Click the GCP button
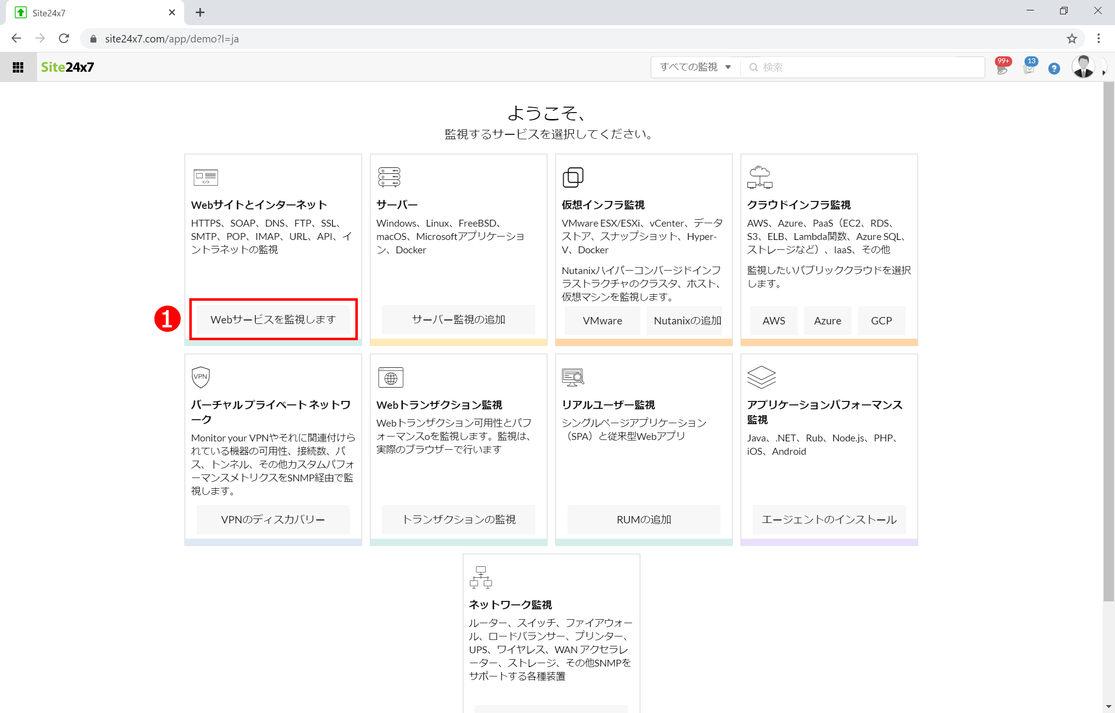Image resolution: width=1115 pixels, height=713 pixels. pyautogui.click(x=881, y=320)
